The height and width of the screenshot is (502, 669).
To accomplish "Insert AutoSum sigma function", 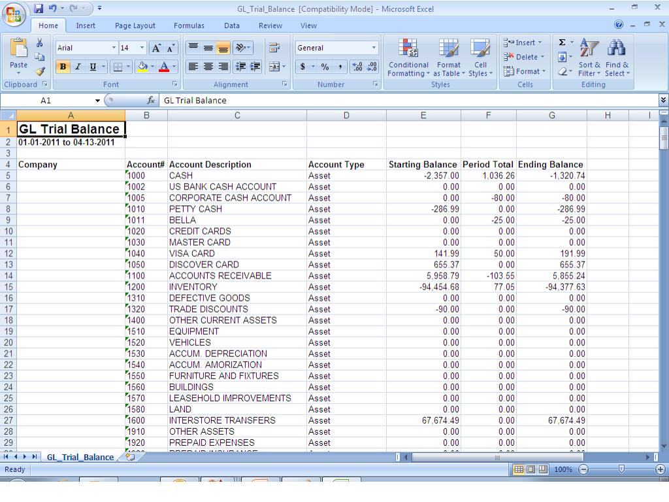I will [563, 42].
